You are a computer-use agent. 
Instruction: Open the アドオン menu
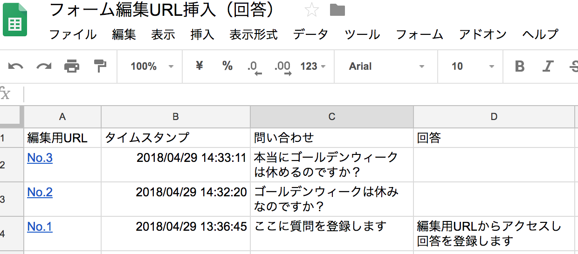tap(483, 34)
